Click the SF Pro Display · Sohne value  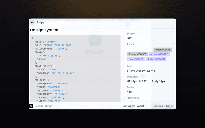click(x=141, y=71)
